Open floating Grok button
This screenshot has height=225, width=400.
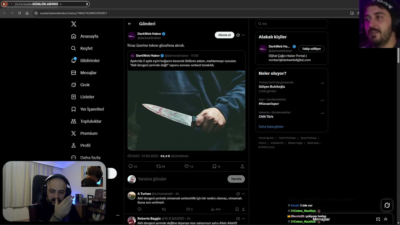(387, 205)
